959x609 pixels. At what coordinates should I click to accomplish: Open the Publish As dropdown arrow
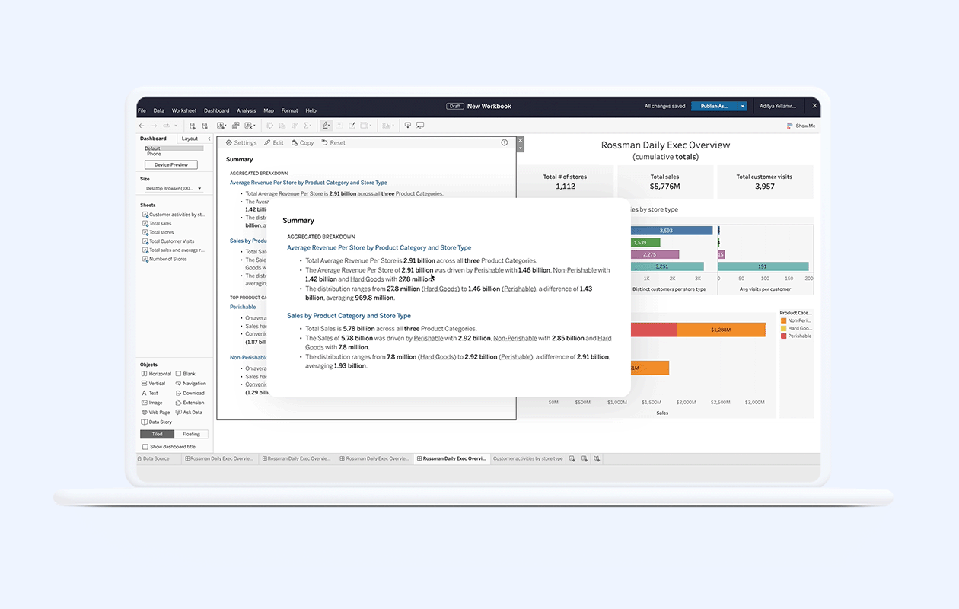tap(742, 106)
